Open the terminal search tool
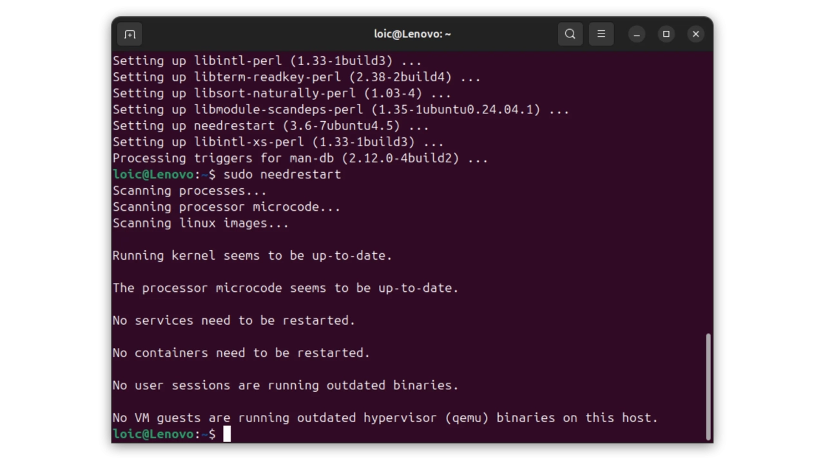The height and width of the screenshot is (464, 825). click(x=570, y=34)
